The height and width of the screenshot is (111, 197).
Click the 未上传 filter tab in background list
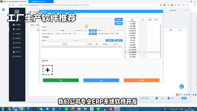coord(32,25)
